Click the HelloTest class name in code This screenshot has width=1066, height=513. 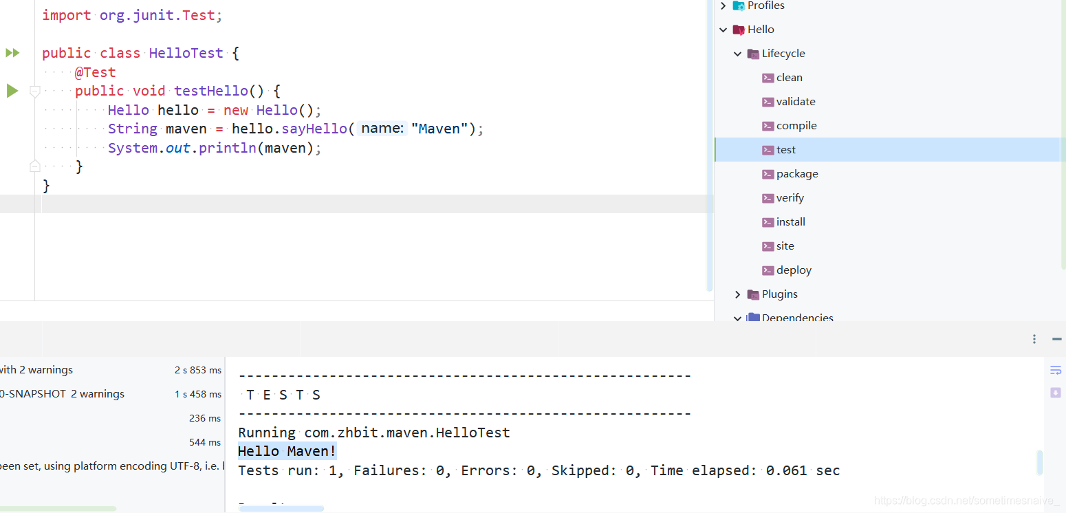click(x=186, y=53)
